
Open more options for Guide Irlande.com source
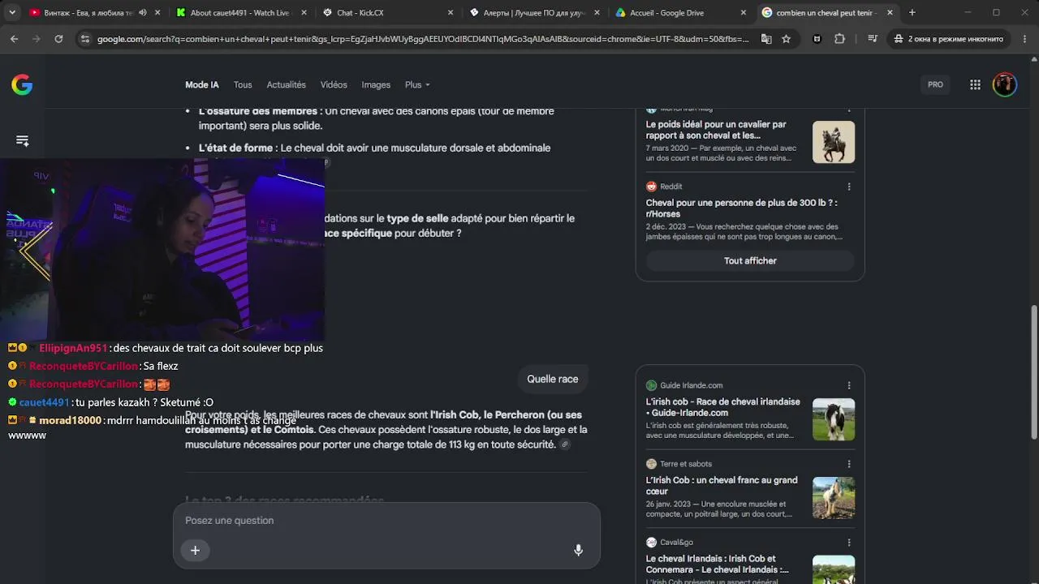coord(849,385)
